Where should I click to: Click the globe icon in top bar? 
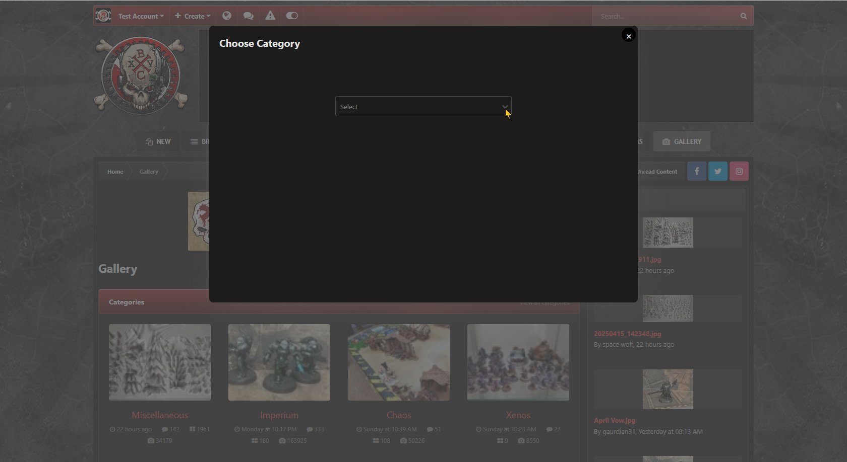[227, 16]
